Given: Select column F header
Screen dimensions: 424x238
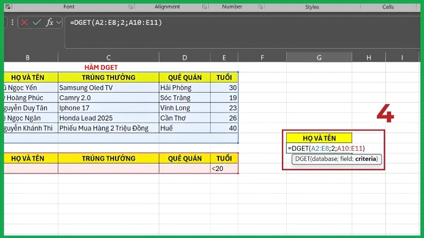Looking at the screenshot, I should [262, 58].
